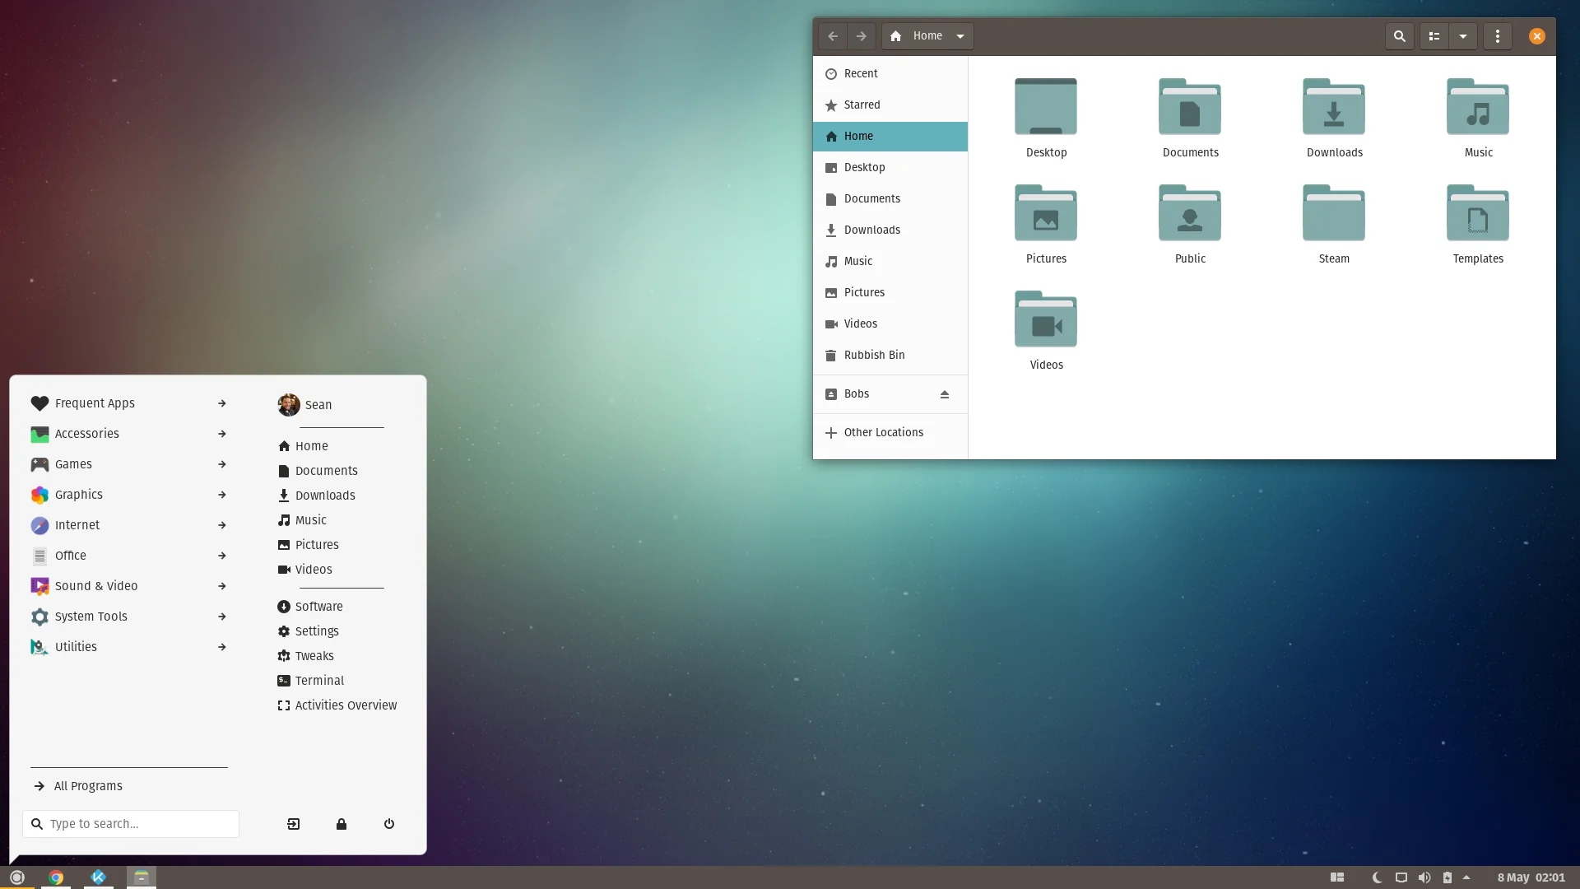Open Activities Overview from the menu
Viewport: 1580px width, 889px height.
point(337,705)
